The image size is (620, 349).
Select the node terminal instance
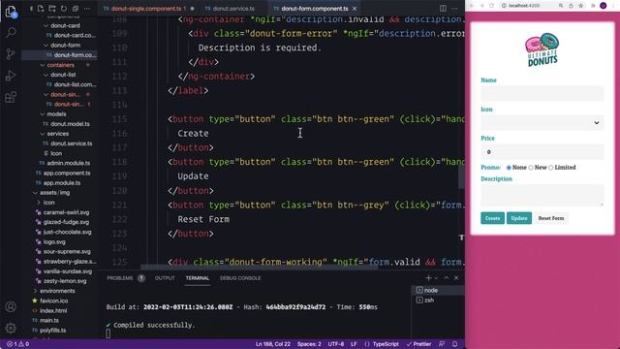click(x=438, y=290)
